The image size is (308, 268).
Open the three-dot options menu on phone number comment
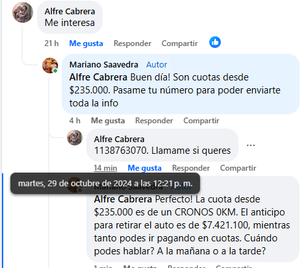251,145
